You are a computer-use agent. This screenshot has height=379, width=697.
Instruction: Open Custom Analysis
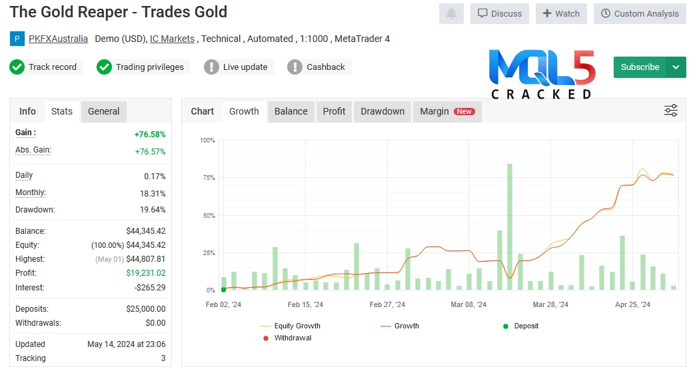pos(640,13)
